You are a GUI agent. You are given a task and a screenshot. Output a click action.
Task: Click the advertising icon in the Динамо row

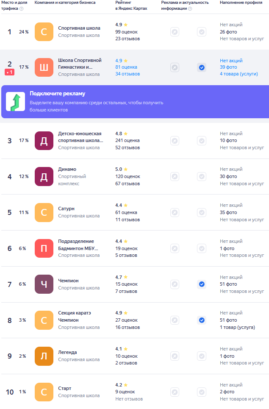[x=175, y=177]
